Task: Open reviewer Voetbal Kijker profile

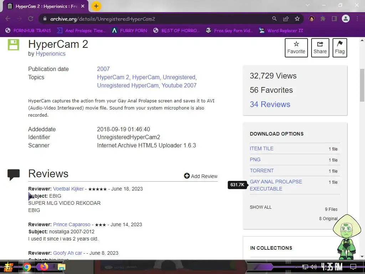Action: click(x=68, y=189)
